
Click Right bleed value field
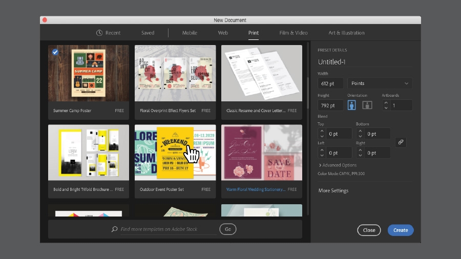point(377,153)
